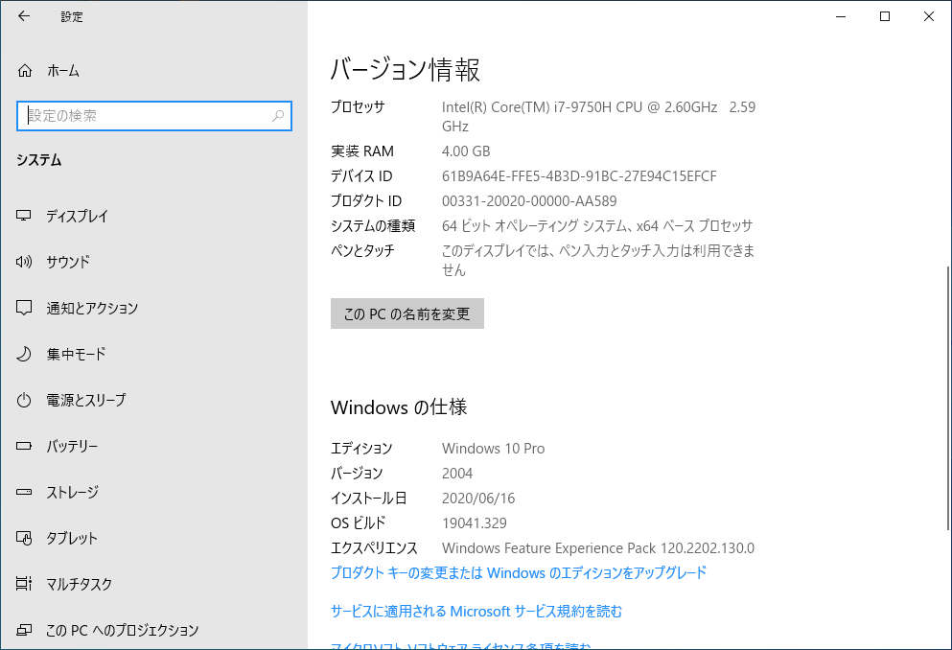Select the Multitasking icon

click(24, 584)
